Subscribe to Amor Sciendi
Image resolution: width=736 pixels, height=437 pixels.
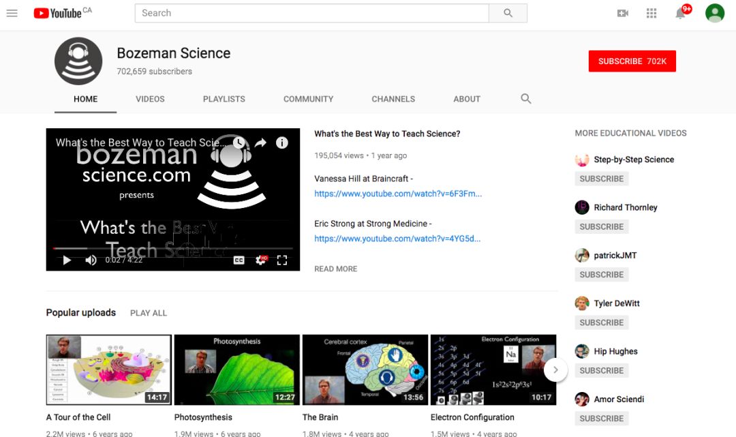(x=601, y=418)
